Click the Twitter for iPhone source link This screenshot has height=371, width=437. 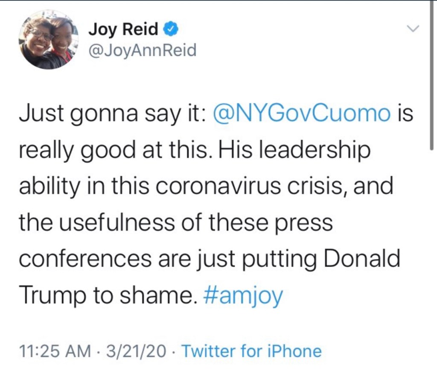pyautogui.click(x=251, y=351)
